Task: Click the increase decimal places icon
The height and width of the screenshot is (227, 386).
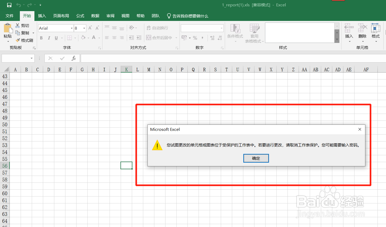Action: [x=212, y=38]
